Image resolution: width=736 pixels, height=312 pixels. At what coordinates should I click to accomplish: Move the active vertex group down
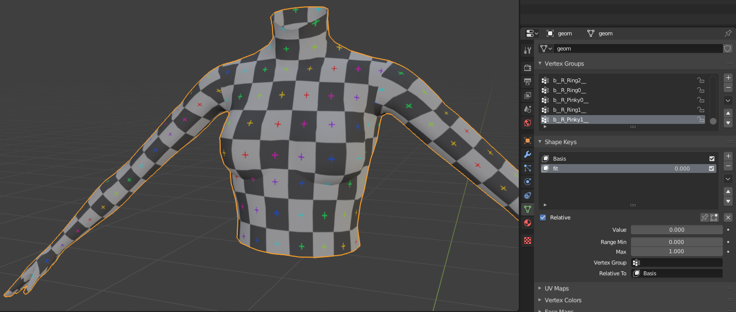pyautogui.click(x=728, y=123)
